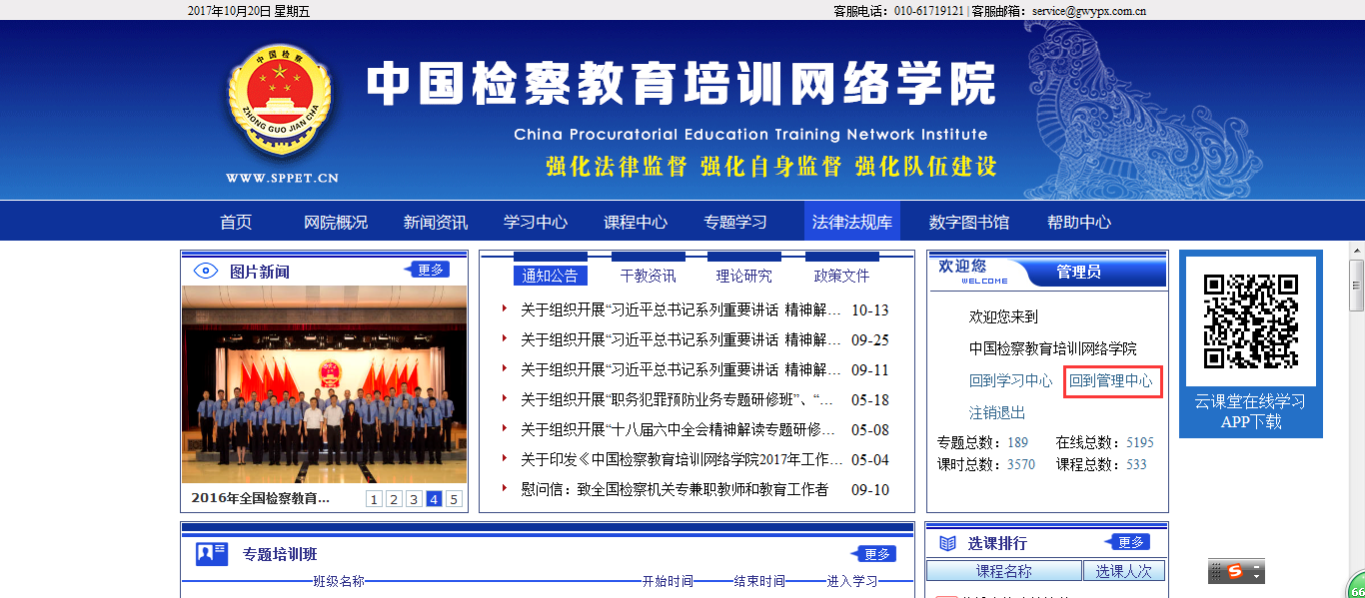The width and height of the screenshot is (1365, 598).
Task: Click the 回到学习中心 link
Action: (x=1010, y=380)
